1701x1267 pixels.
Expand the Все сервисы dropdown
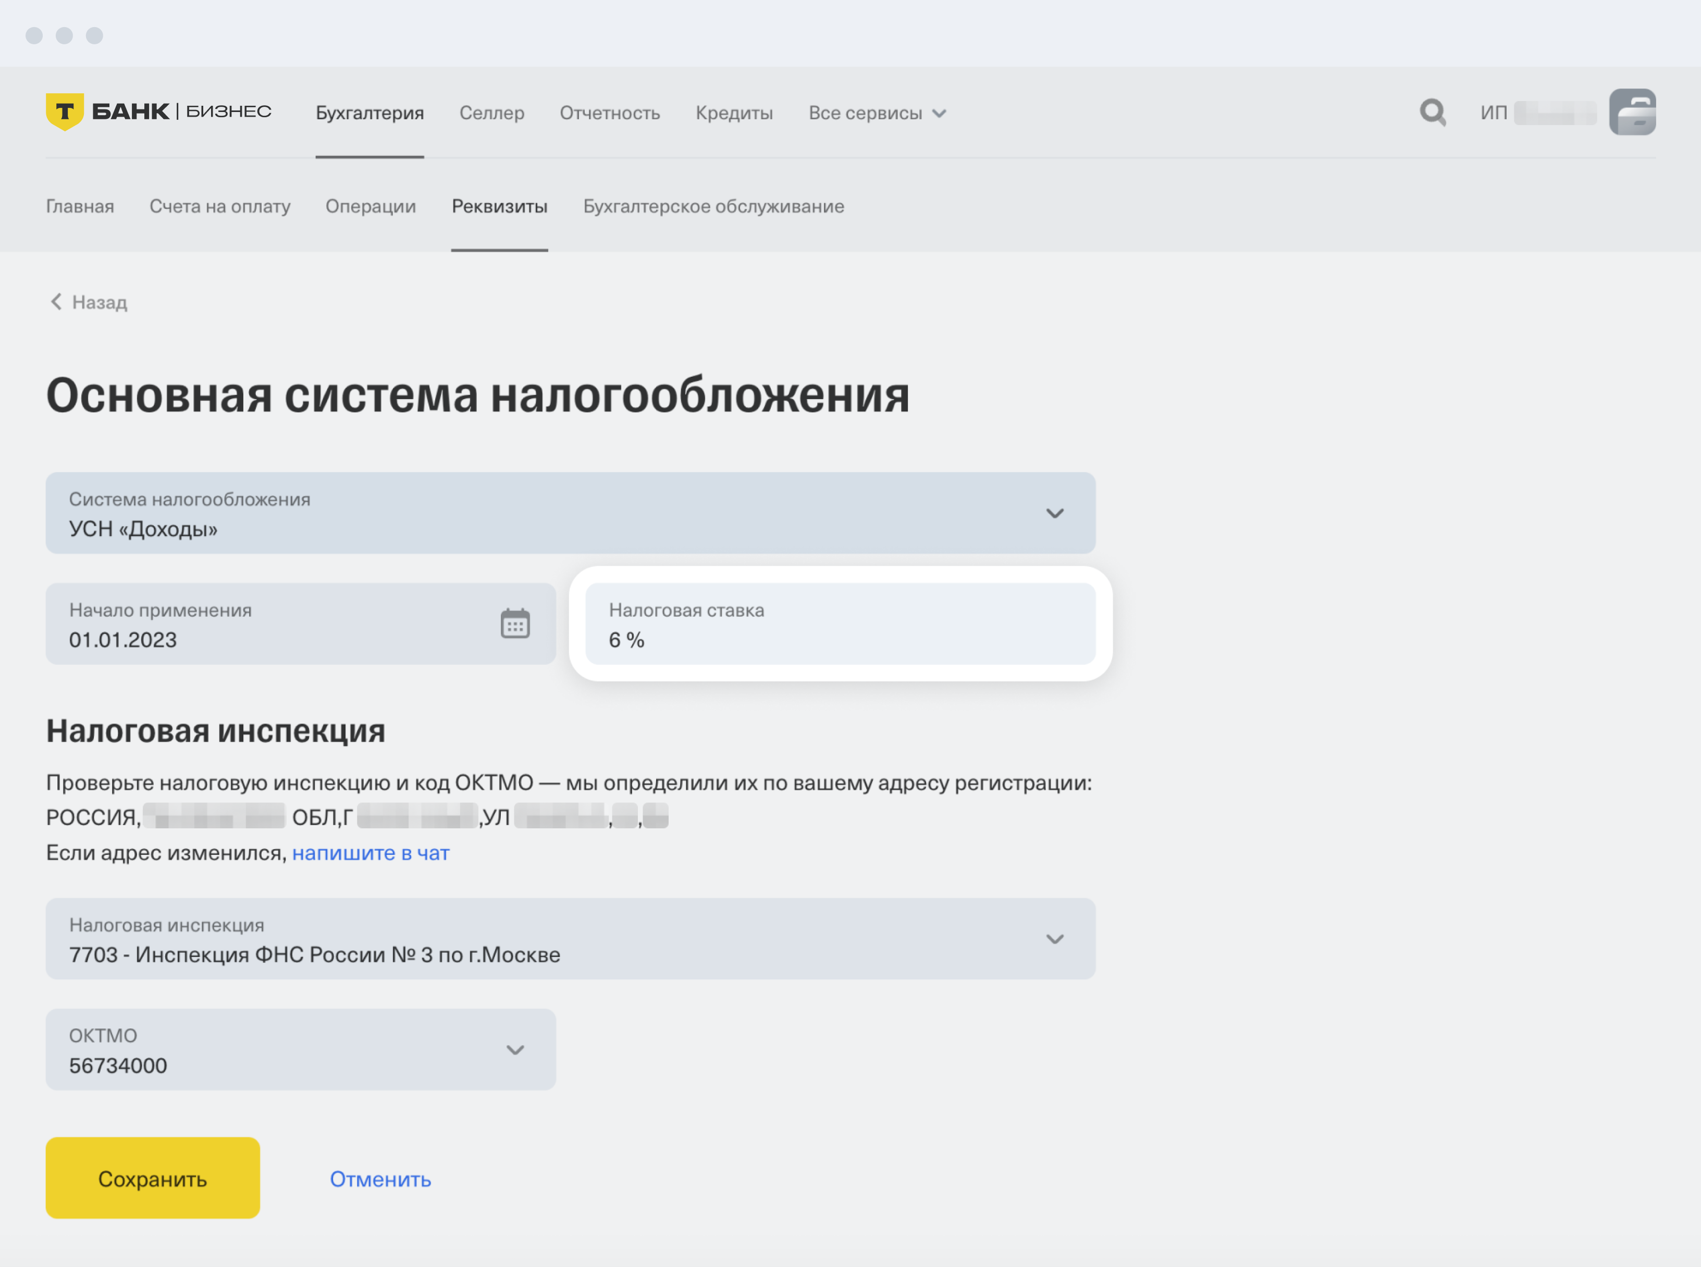tap(877, 113)
